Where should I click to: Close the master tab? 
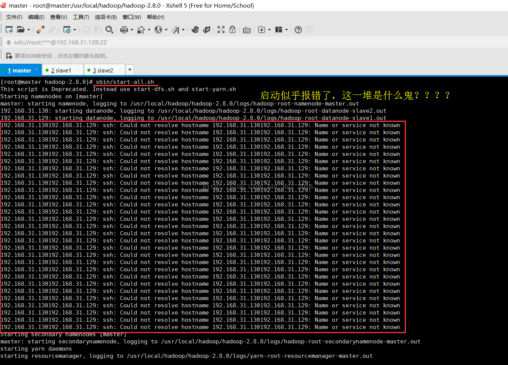point(36,69)
